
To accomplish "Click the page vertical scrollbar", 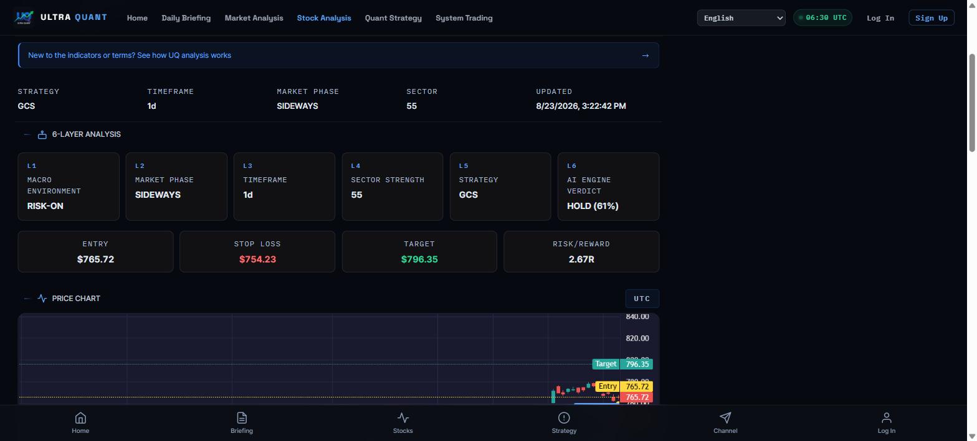I will click(972, 103).
